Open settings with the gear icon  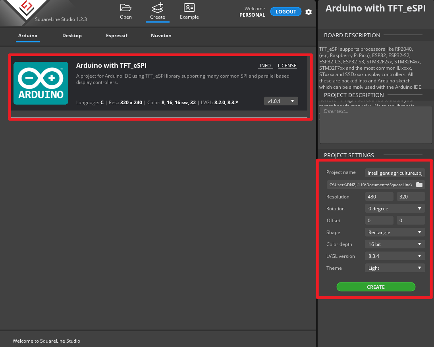coord(309,12)
